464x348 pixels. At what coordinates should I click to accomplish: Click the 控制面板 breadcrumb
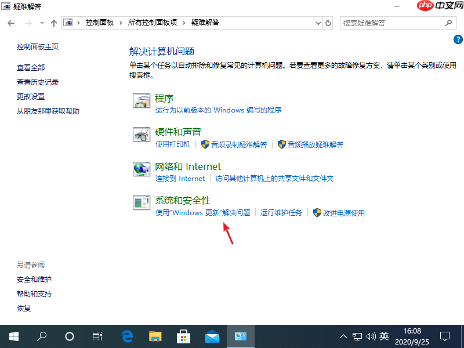[x=100, y=23]
